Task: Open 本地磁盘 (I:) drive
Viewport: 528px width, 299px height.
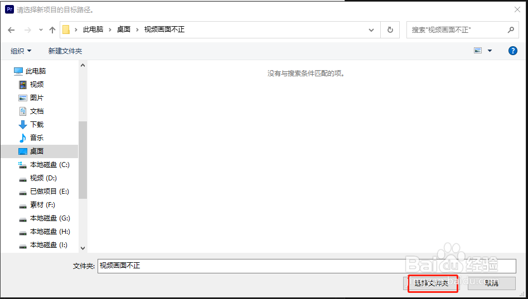Action: coord(43,245)
